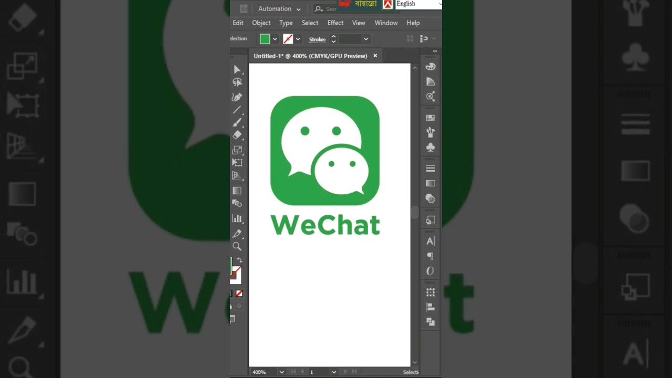672x378 pixels.
Task: Open the Paragraph panel
Action: [430, 256]
